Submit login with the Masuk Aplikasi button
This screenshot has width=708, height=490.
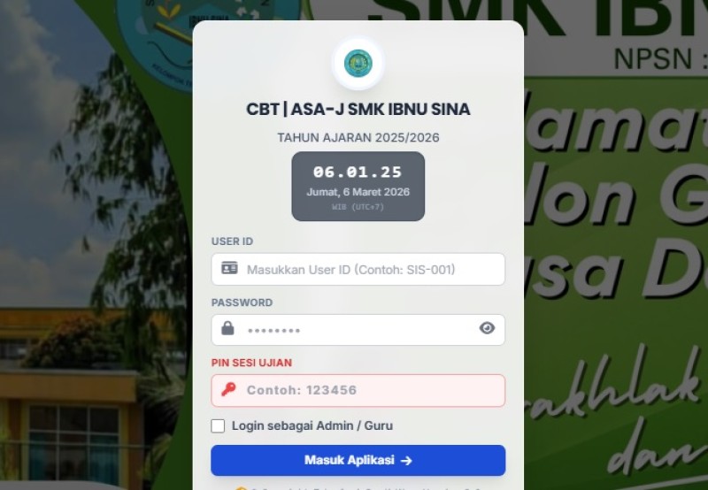click(x=358, y=460)
